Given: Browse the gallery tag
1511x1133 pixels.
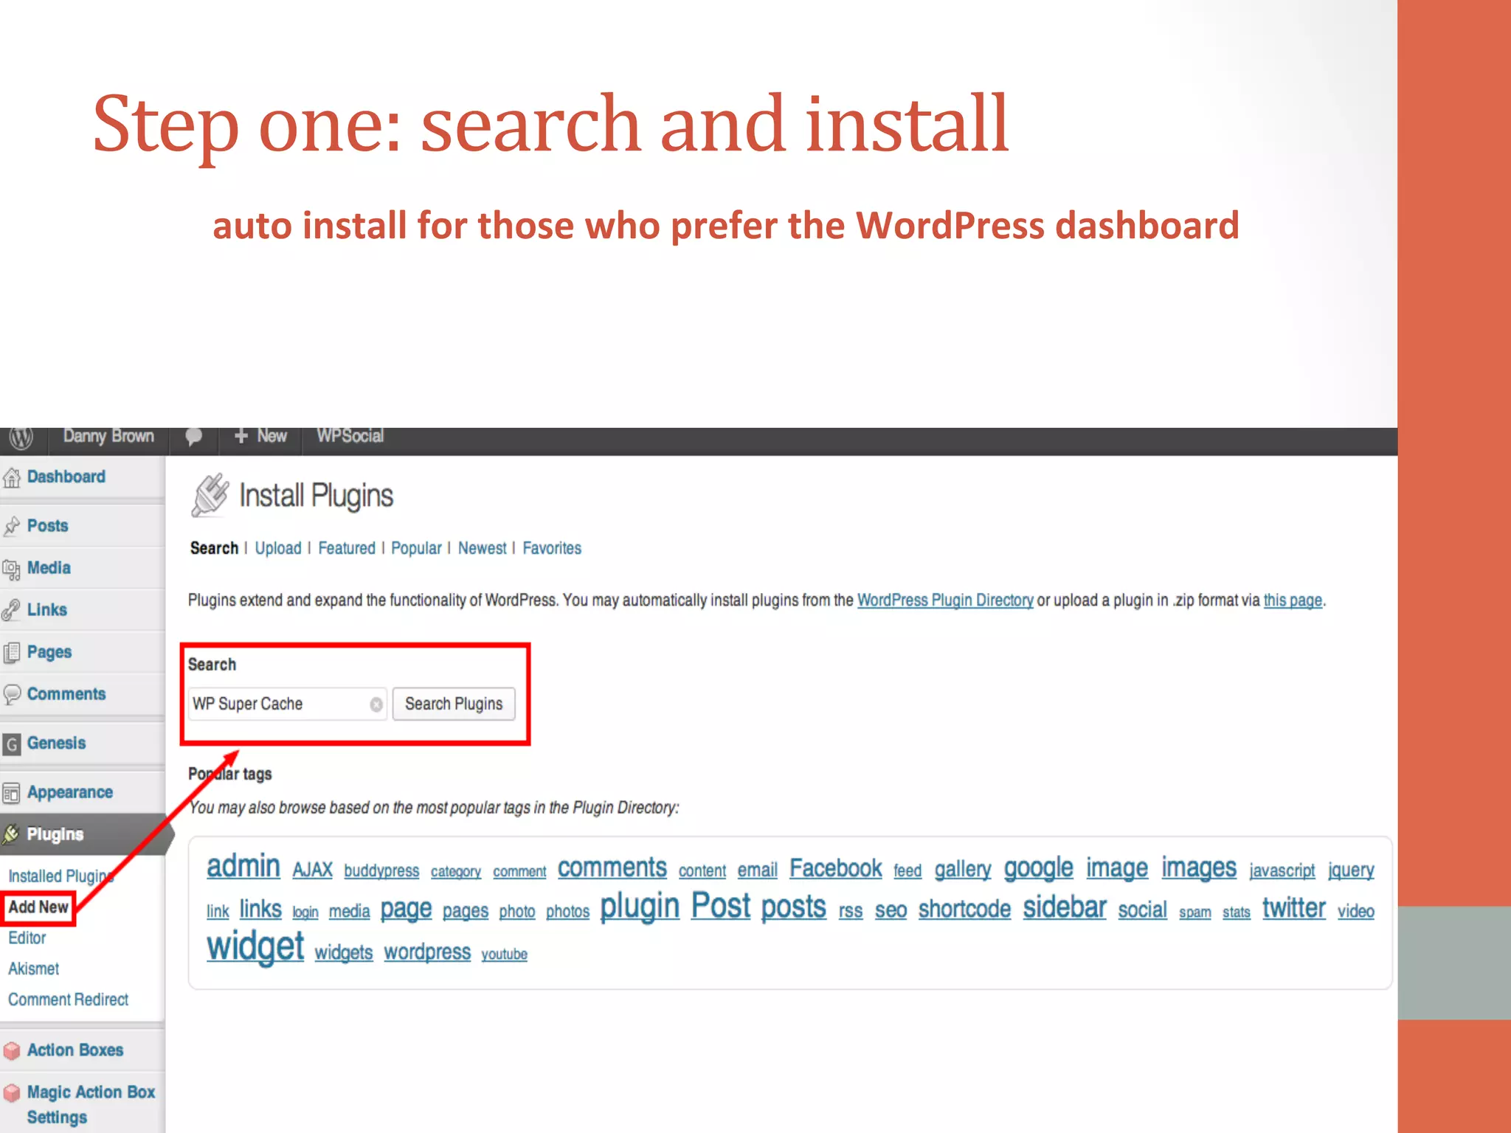Looking at the screenshot, I should [x=963, y=870].
